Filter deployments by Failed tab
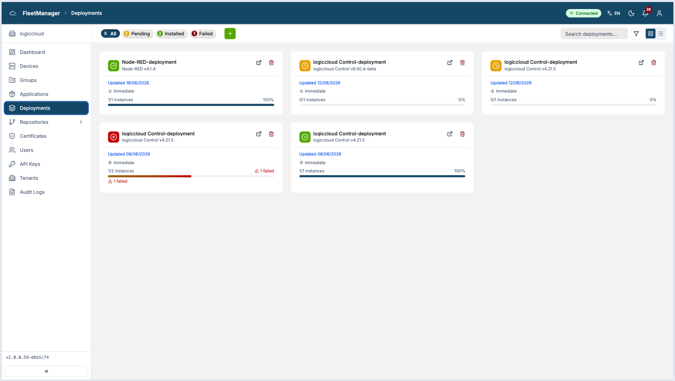 pos(203,34)
